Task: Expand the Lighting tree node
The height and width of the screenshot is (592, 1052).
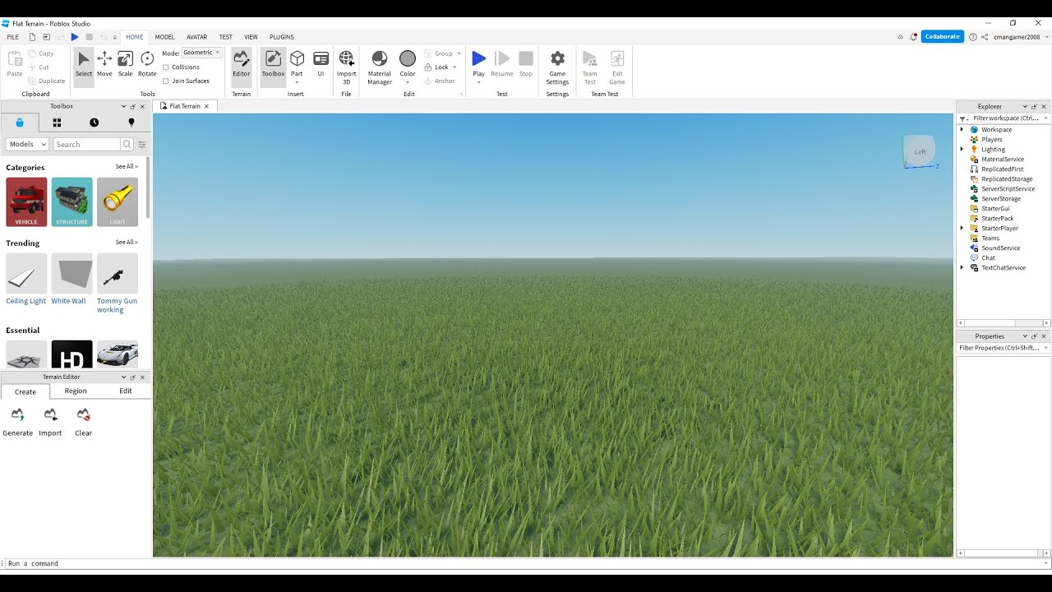Action: pyautogui.click(x=962, y=150)
